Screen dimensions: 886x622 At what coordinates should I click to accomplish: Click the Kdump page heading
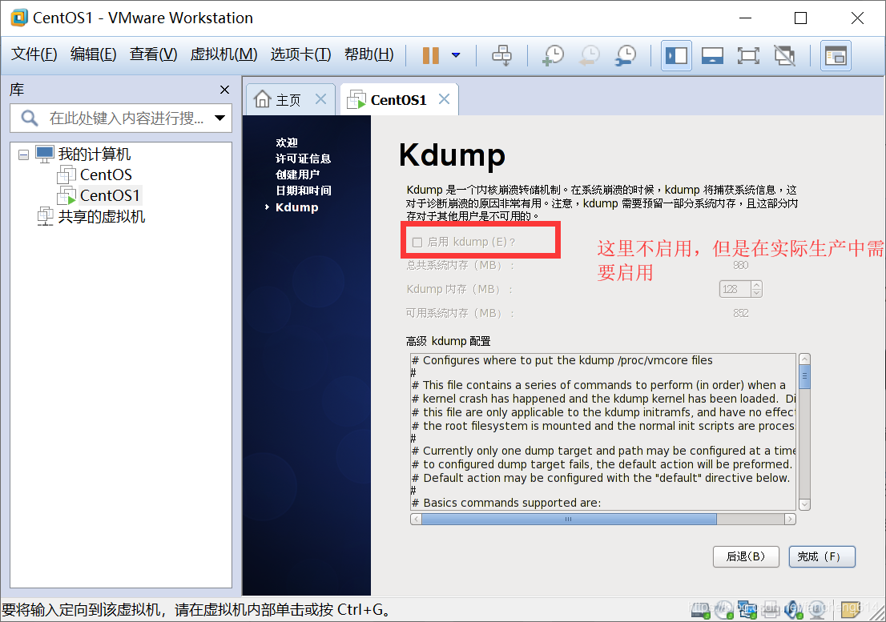tap(452, 154)
